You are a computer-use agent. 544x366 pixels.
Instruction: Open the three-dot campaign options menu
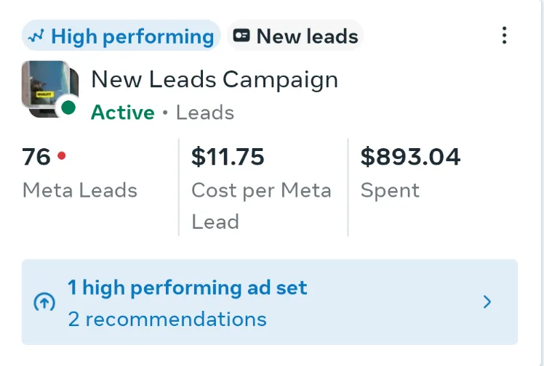[504, 36]
